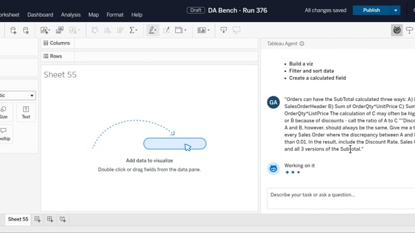Toggle the Tableau Agent face icon in toolbar
This screenshot has width=415, height=233.
click(397, 30)
